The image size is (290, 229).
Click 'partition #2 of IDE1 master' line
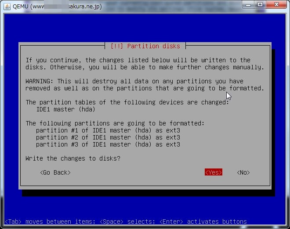(108, 137)
